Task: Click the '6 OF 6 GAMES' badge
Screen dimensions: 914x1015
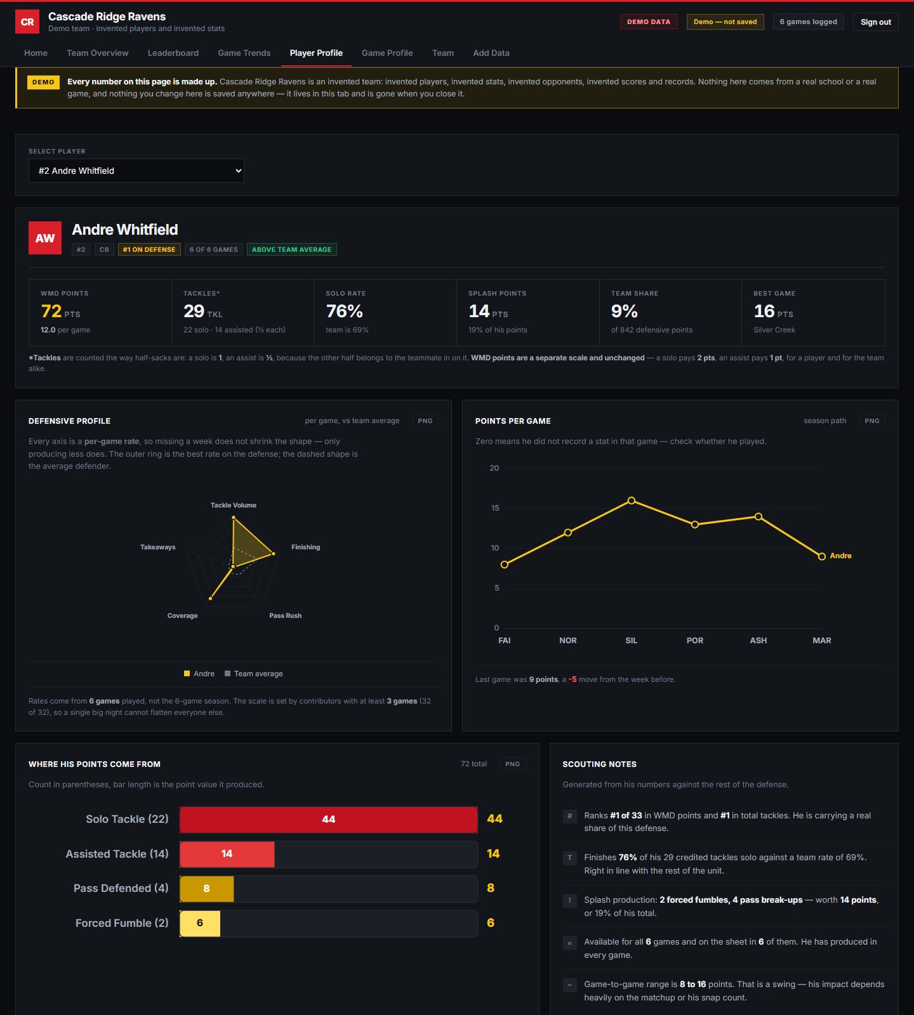Action: pyautogui.click(x=214, y=249)
